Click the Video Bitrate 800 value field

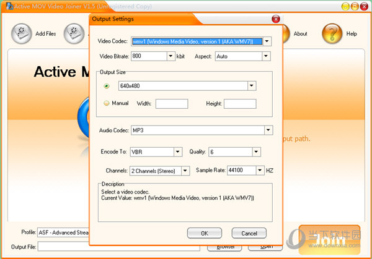point(149,56)
